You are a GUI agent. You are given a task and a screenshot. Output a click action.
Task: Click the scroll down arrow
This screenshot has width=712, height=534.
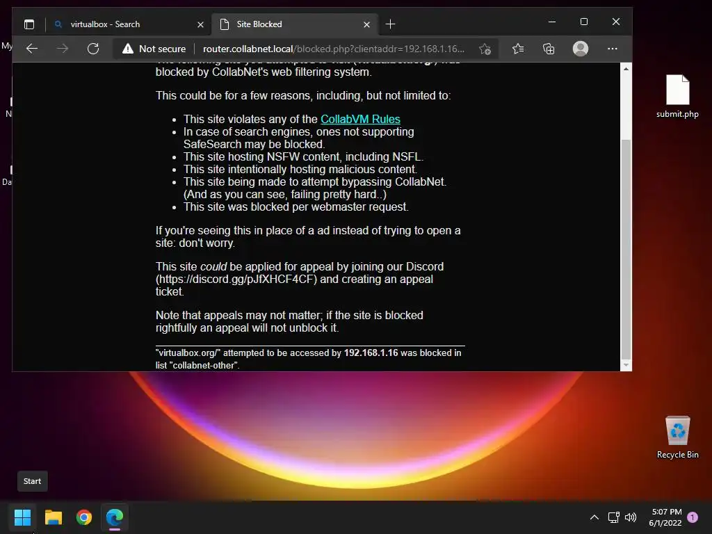[626, 364]
